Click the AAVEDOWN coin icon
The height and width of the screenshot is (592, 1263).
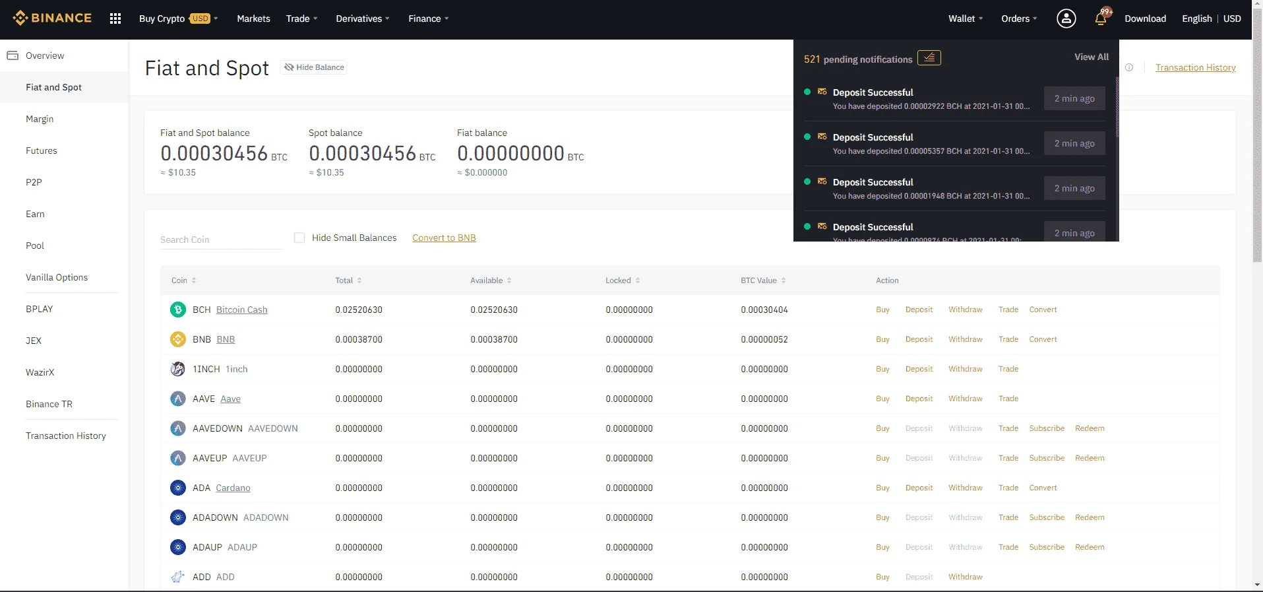pos(178,428)
